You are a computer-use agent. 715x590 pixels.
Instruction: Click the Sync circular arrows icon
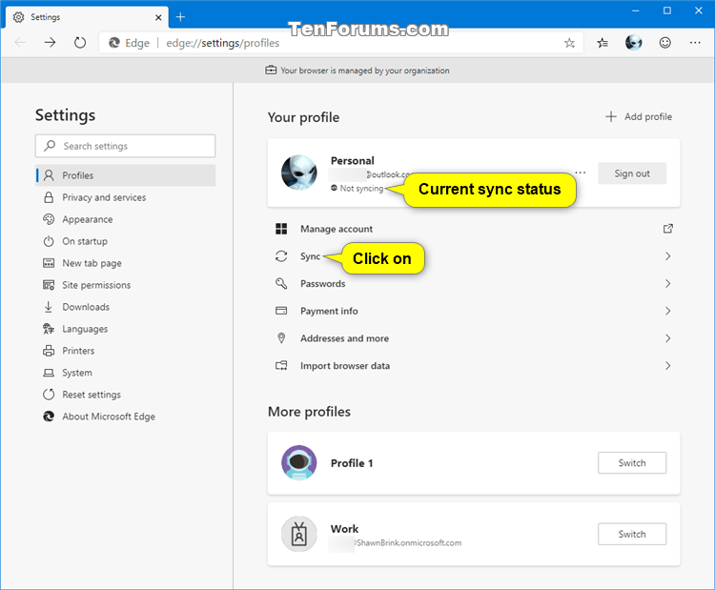click(281, 256)
